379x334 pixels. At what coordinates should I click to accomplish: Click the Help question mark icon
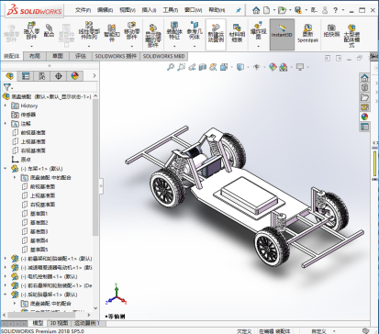pos(336,10)
